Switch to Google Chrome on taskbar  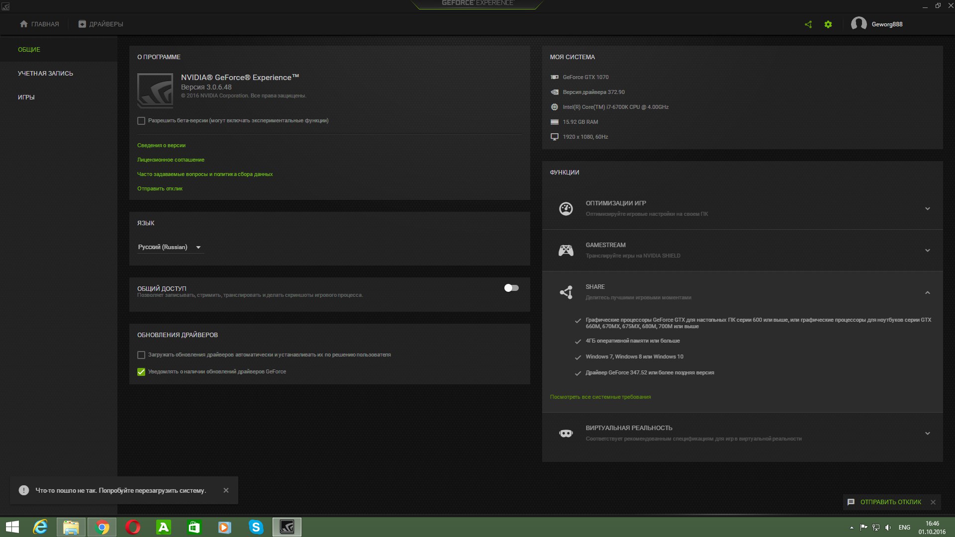pos(102,527)
